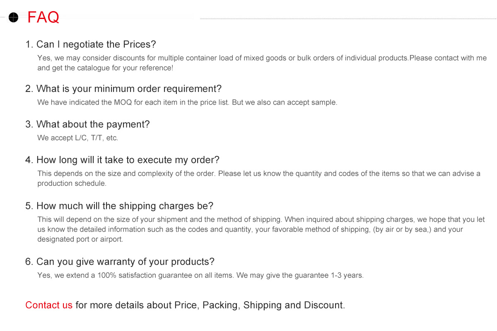Click the answer mentioning MOQ in price list
The image size is (497, 331).
point(187,102)
